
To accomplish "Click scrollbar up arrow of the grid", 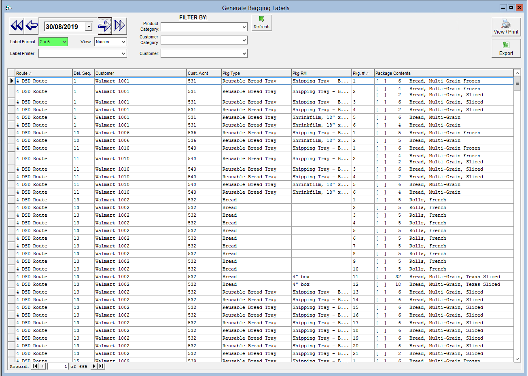I will pyautogui.click(x=517, y=73).
